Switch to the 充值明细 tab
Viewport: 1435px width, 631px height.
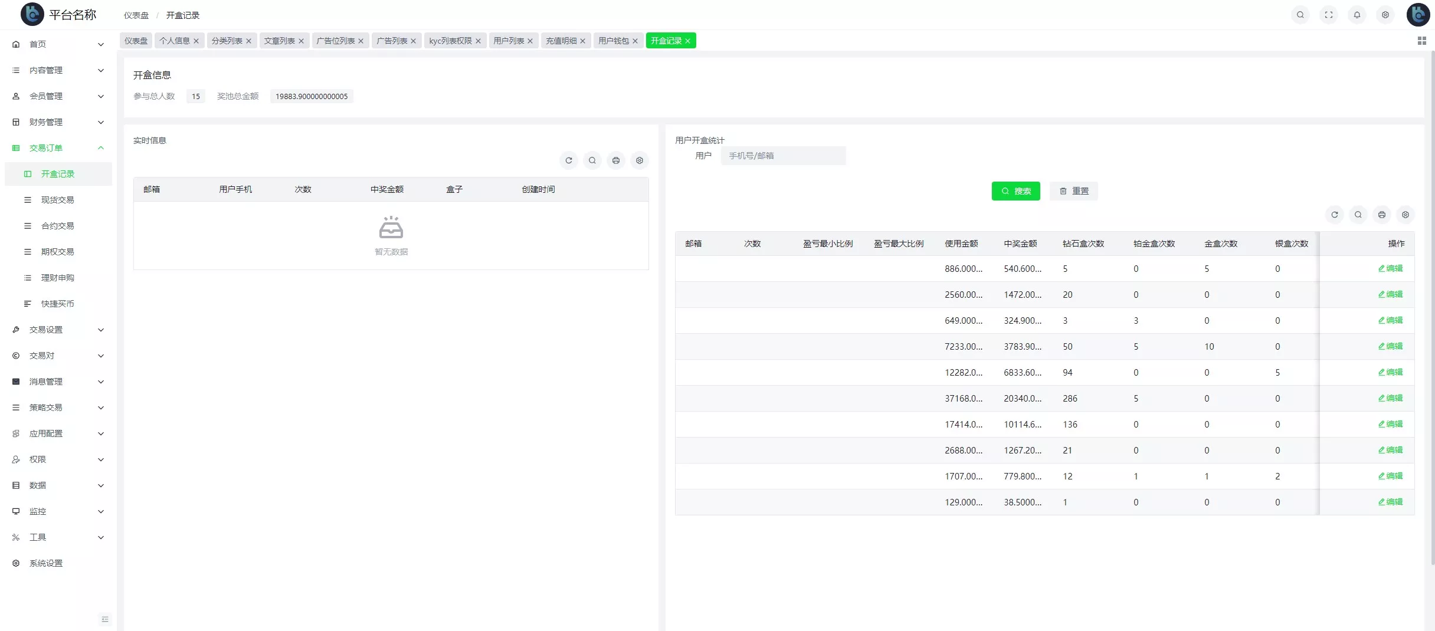[561, 41]
